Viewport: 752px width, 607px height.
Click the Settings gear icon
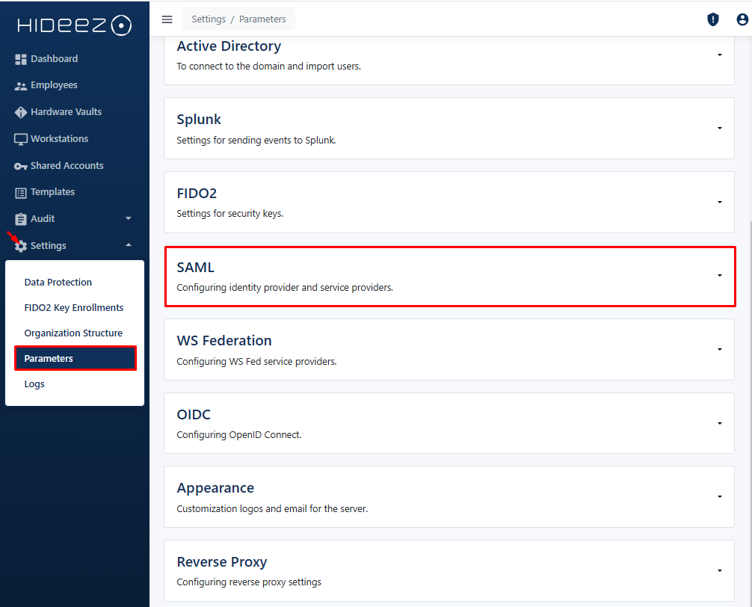pos(21,246)
